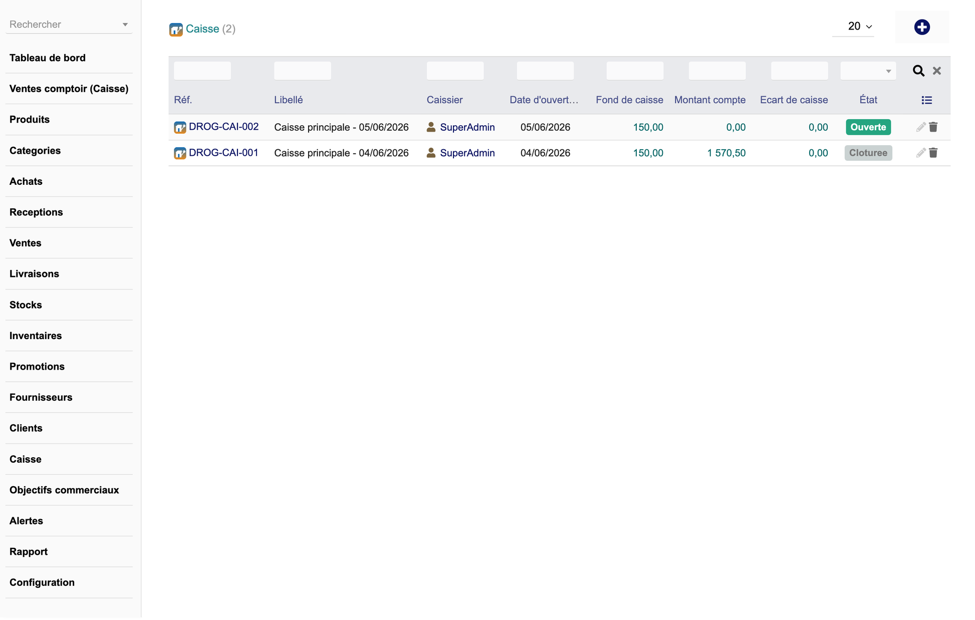Delete DROG-CAI-002 with the trash icon

(933, 127)
